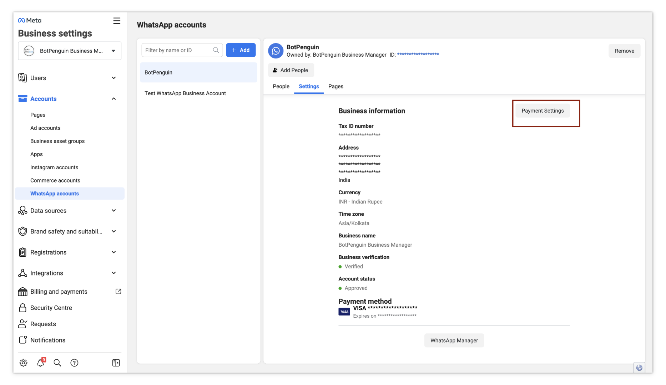Open the notification bell with badge
The width and height of the screenshot is (666, 385).
tap(41, 362)
